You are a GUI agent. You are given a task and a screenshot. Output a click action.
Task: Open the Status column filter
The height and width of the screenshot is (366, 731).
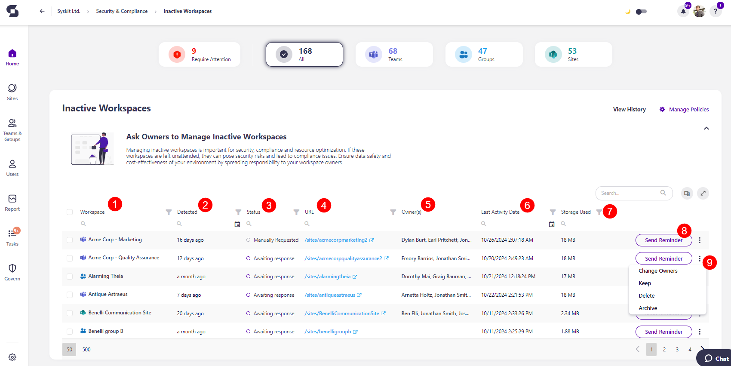pyautogui.click(x=296, y=212)
